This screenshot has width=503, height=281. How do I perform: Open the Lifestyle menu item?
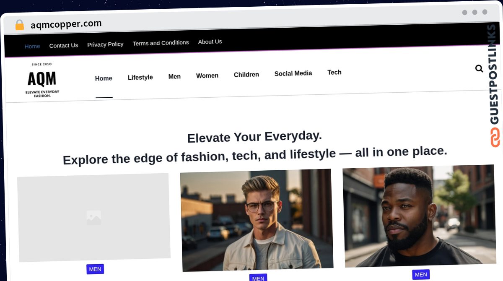point(140,78)
